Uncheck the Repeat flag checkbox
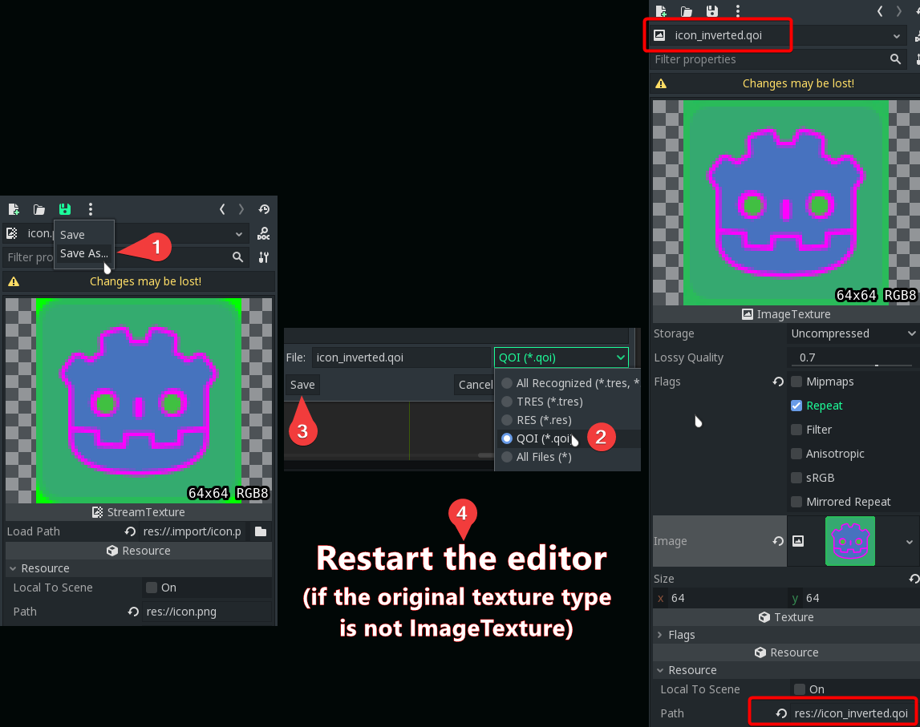 796,406
